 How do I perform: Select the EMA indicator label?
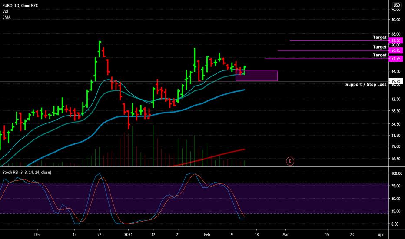point(7,17)
